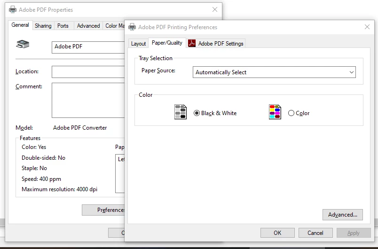Image resolution: width=378 pixels, height=249 pixels.
Task: Click the Adobe PDF printer name field
Action: click(x=88, y=47)
